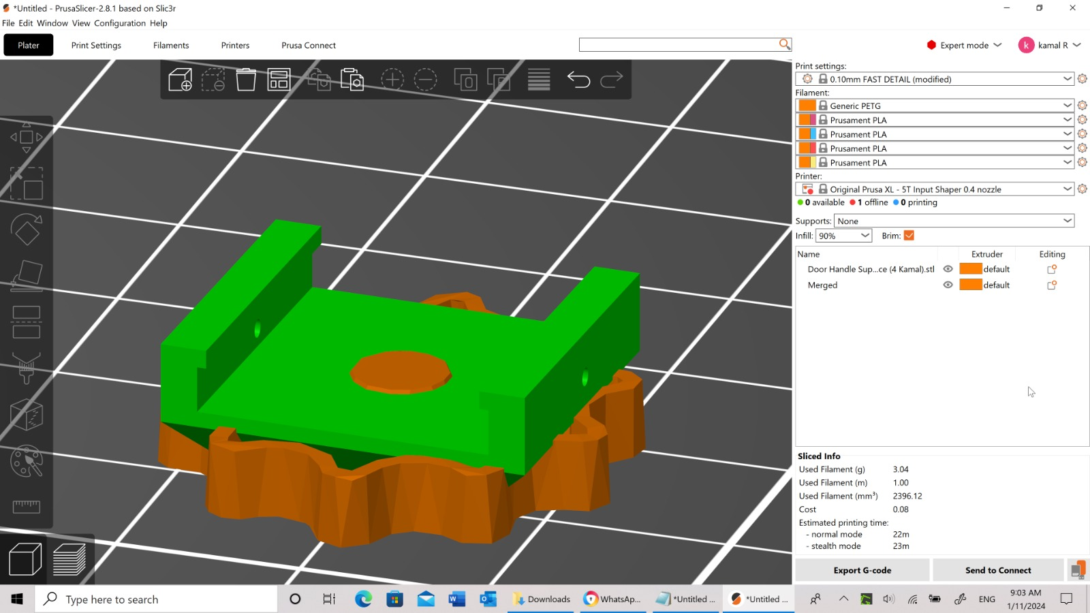Click the Undo arrow icon
The height and width of the screenshot is (613, 1090).
point(578,80)
